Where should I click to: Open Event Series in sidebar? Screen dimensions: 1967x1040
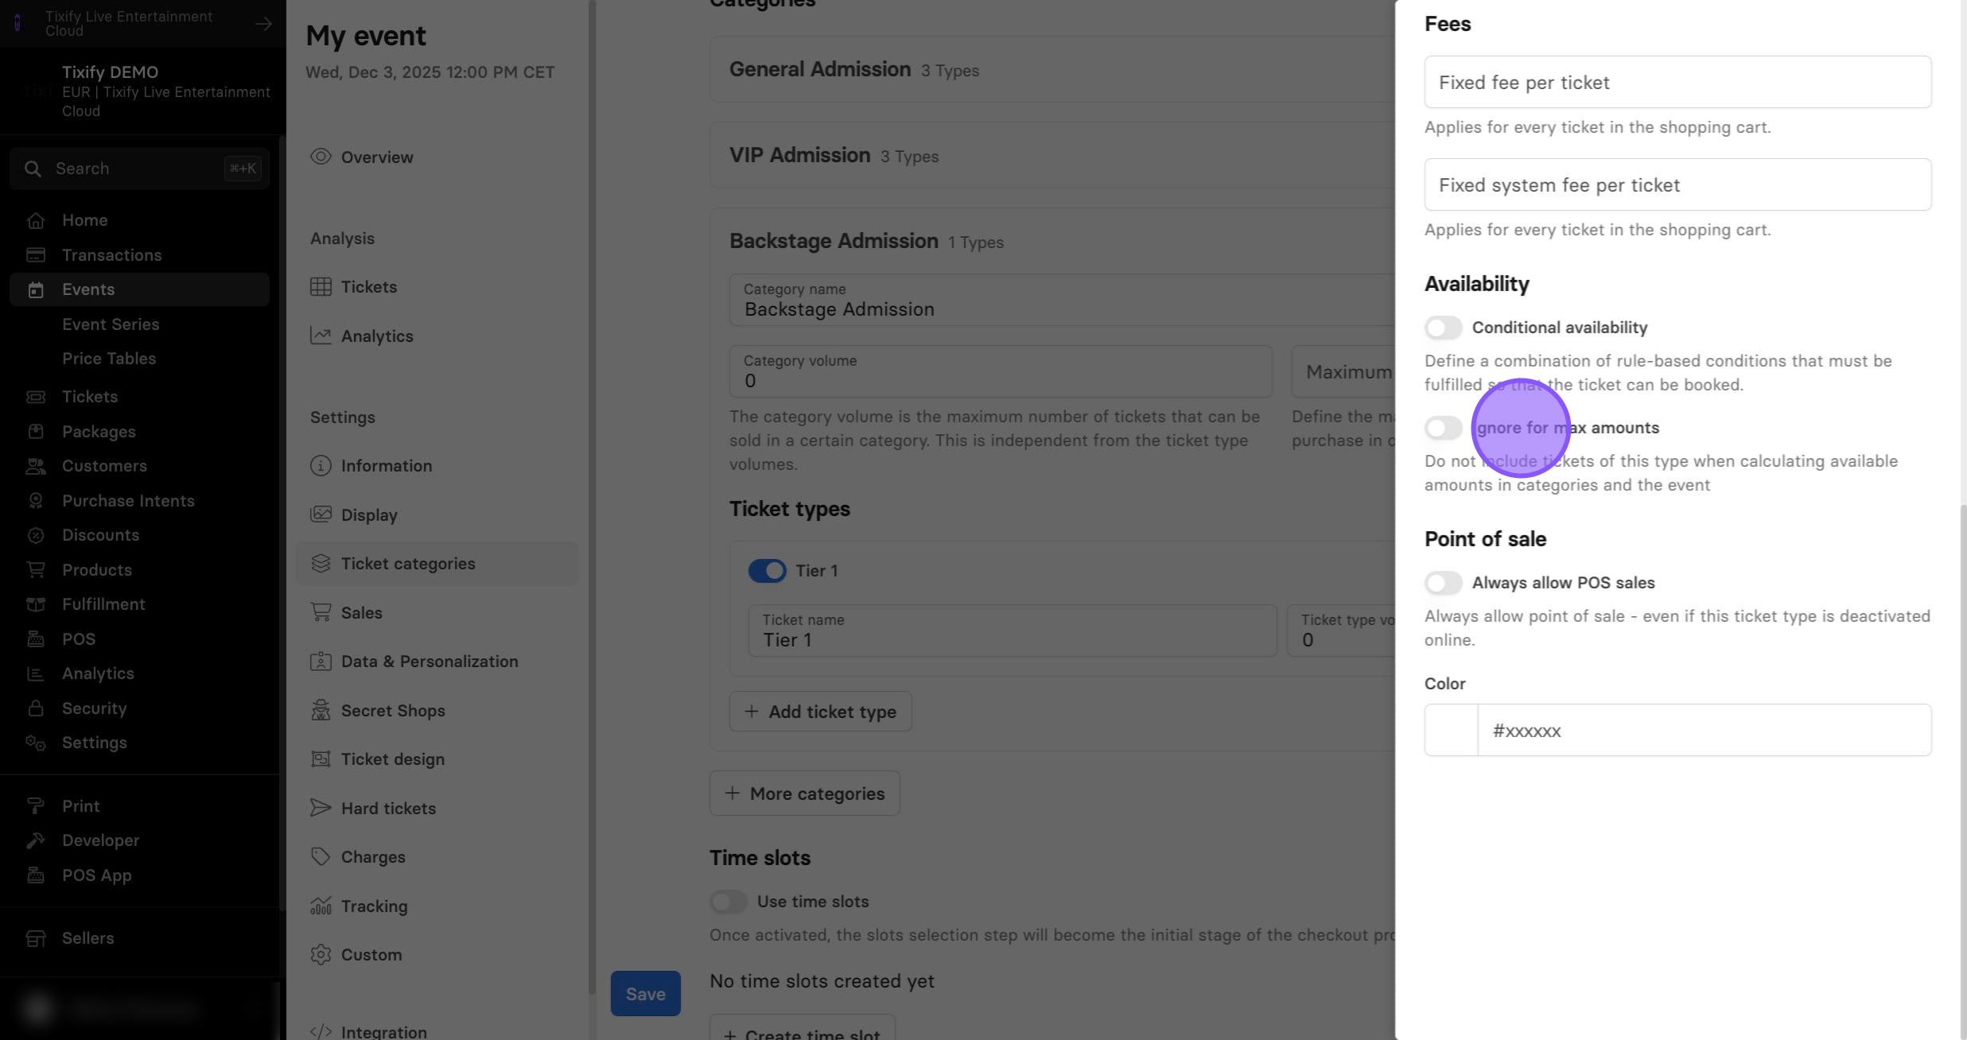click(x=111, y=324)
